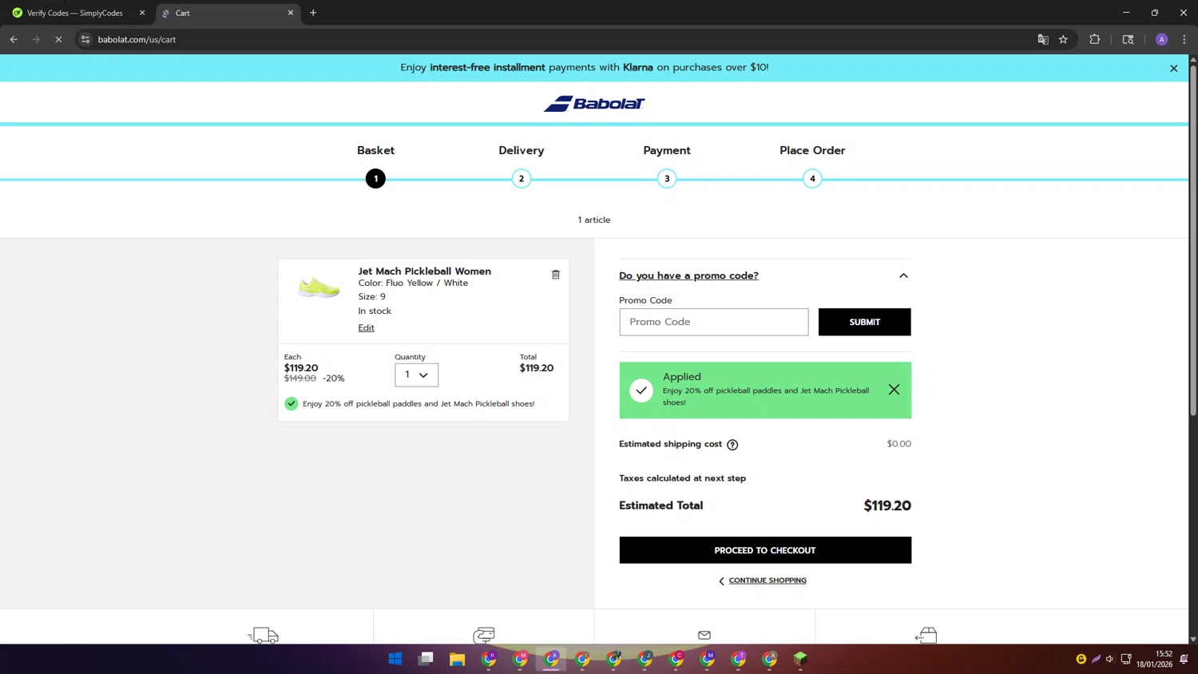Bookmark this page with the star icon
This screenshot has width=1198, height=674.
click(1063, 39)
